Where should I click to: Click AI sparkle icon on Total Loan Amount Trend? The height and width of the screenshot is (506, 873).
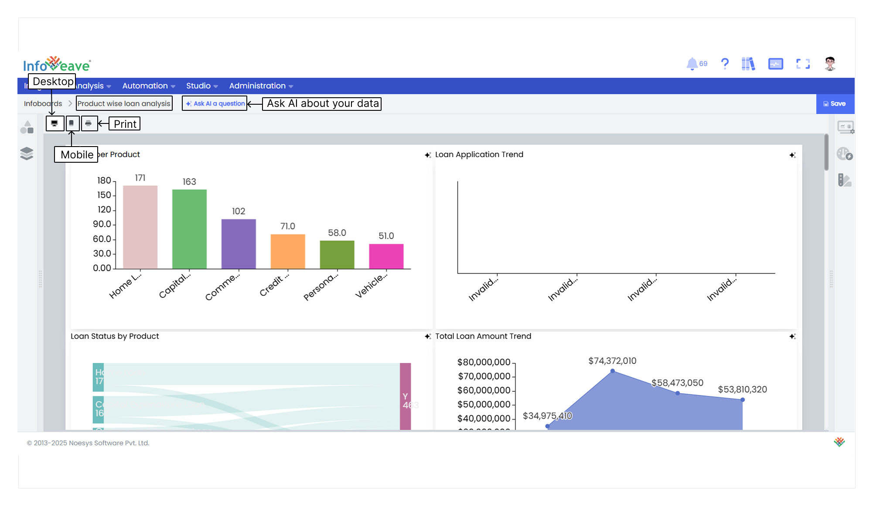[x=792, y=336]
